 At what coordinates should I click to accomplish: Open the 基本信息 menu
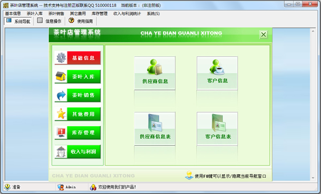click(13, 13)
